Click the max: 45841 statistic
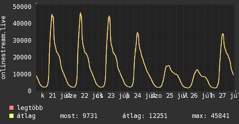The image size is (239, 124). [x=211, y=116]
